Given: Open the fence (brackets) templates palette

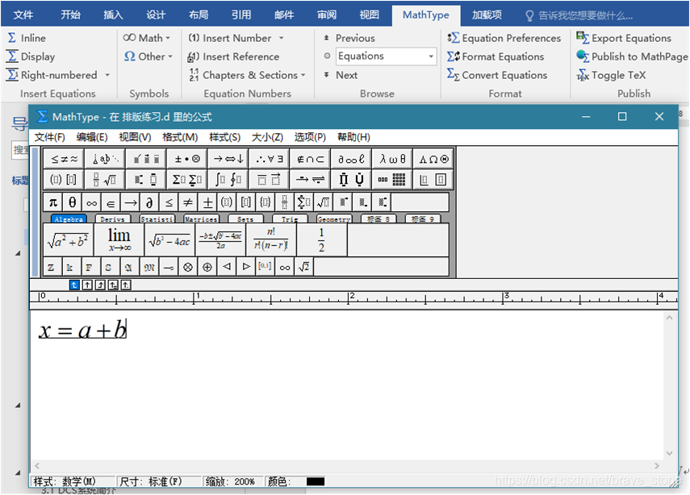Looking at the screenshot, I should pyautogui.click(x=64, y=179).
